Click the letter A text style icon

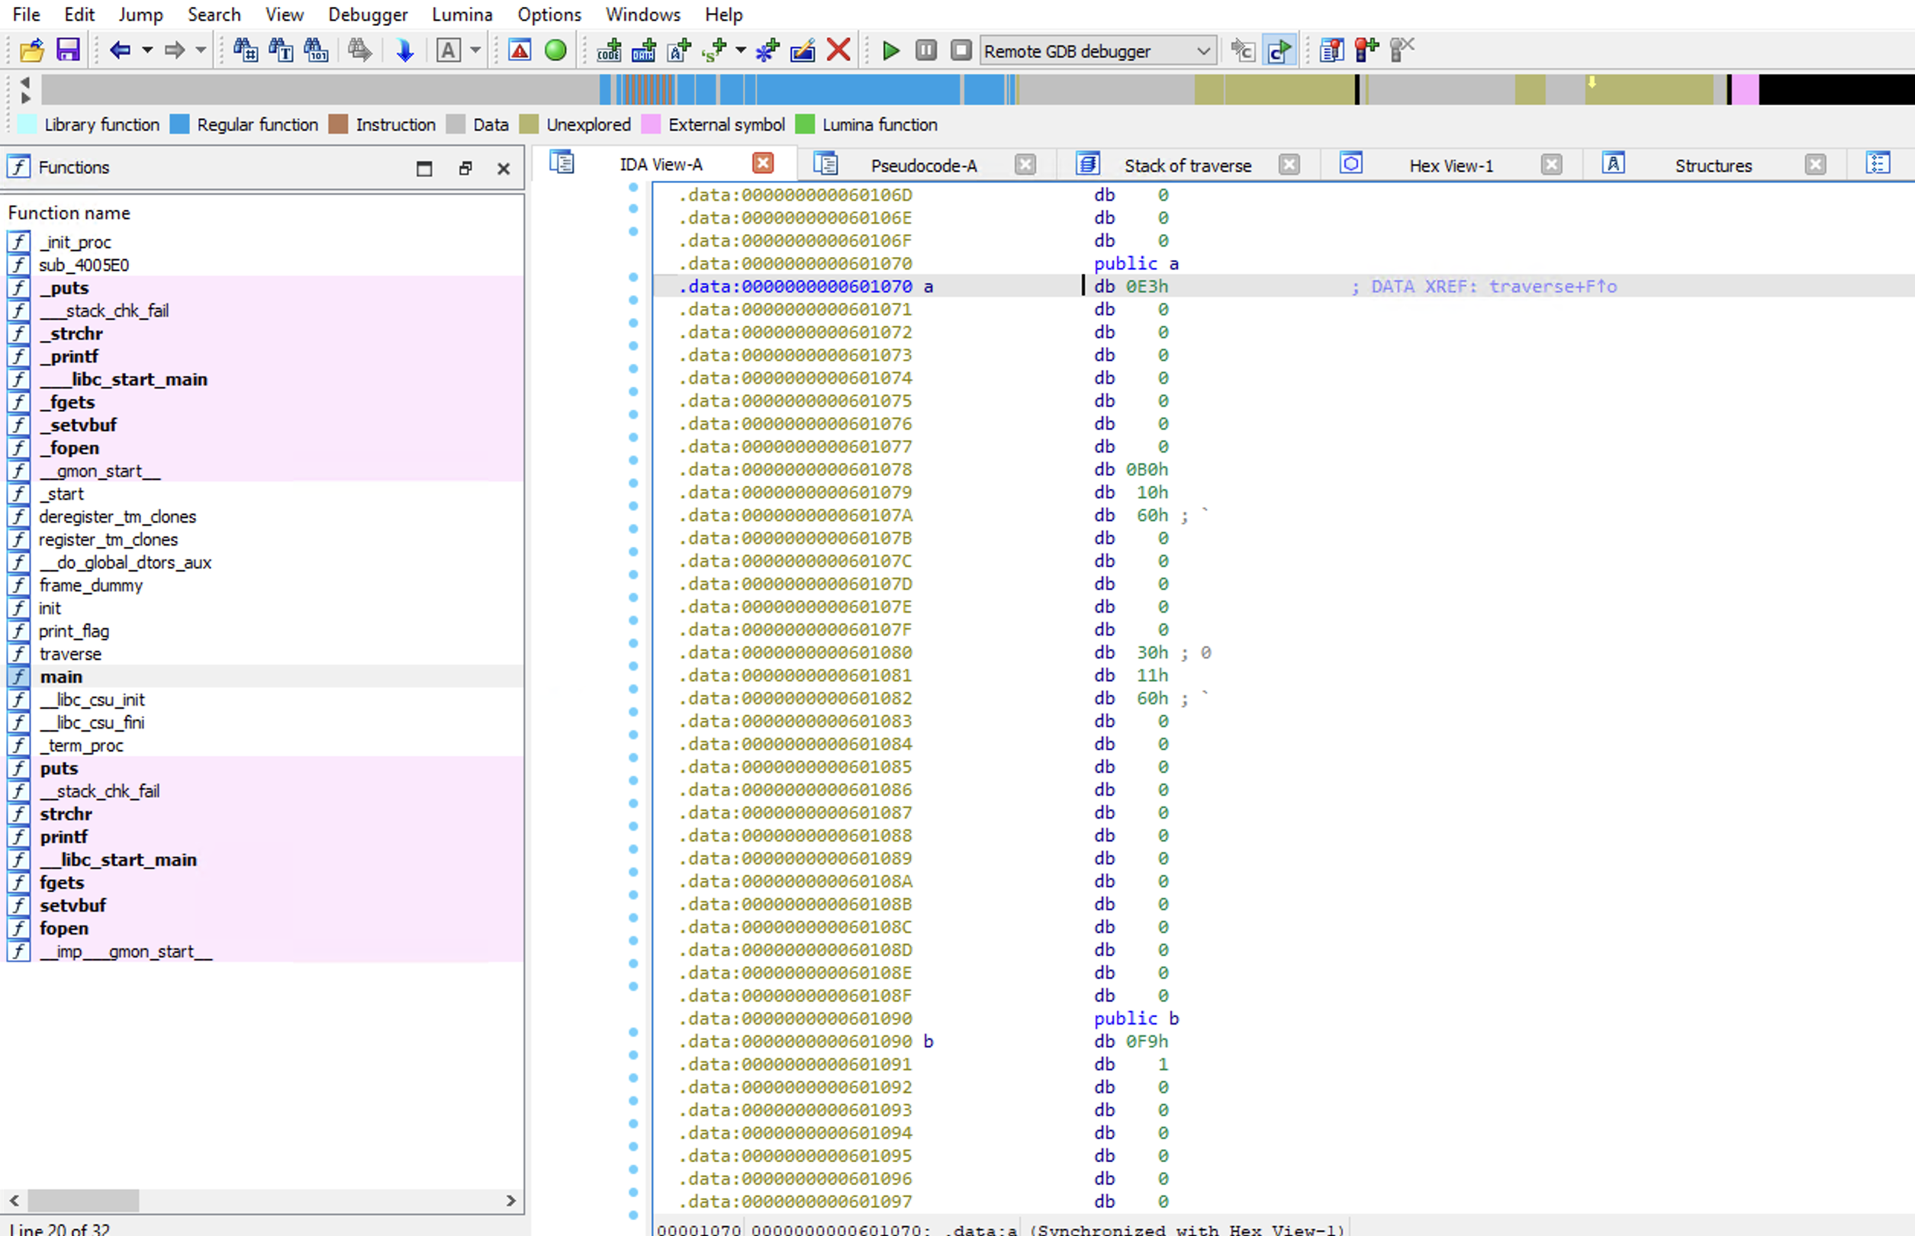pyautogui.click(x=449, y=50)
